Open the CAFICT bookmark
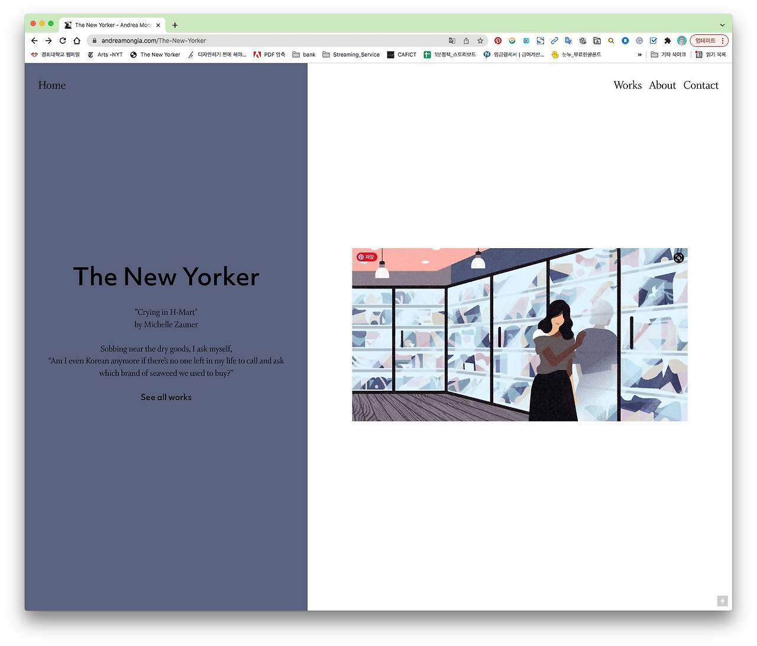This screenshot has height=646, width=757. tap(402, 54)
